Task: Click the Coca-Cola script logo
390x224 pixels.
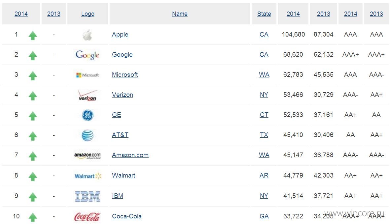Action: pyautogui.click(x=87, y=216)
